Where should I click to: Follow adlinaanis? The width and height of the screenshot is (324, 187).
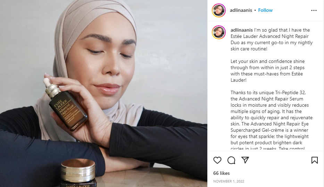point(265,10)
